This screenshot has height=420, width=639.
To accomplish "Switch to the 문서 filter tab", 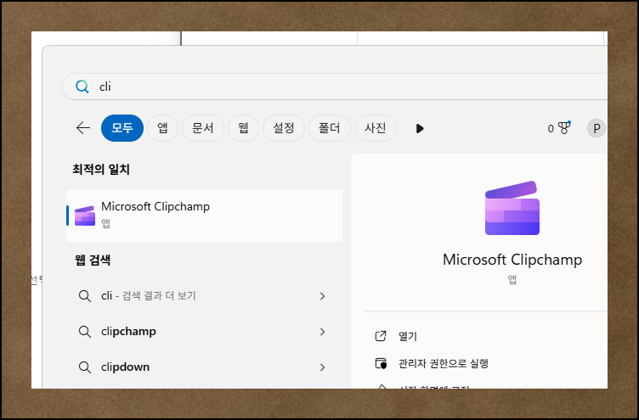I will pyautogui.click(x=203, y=128).
